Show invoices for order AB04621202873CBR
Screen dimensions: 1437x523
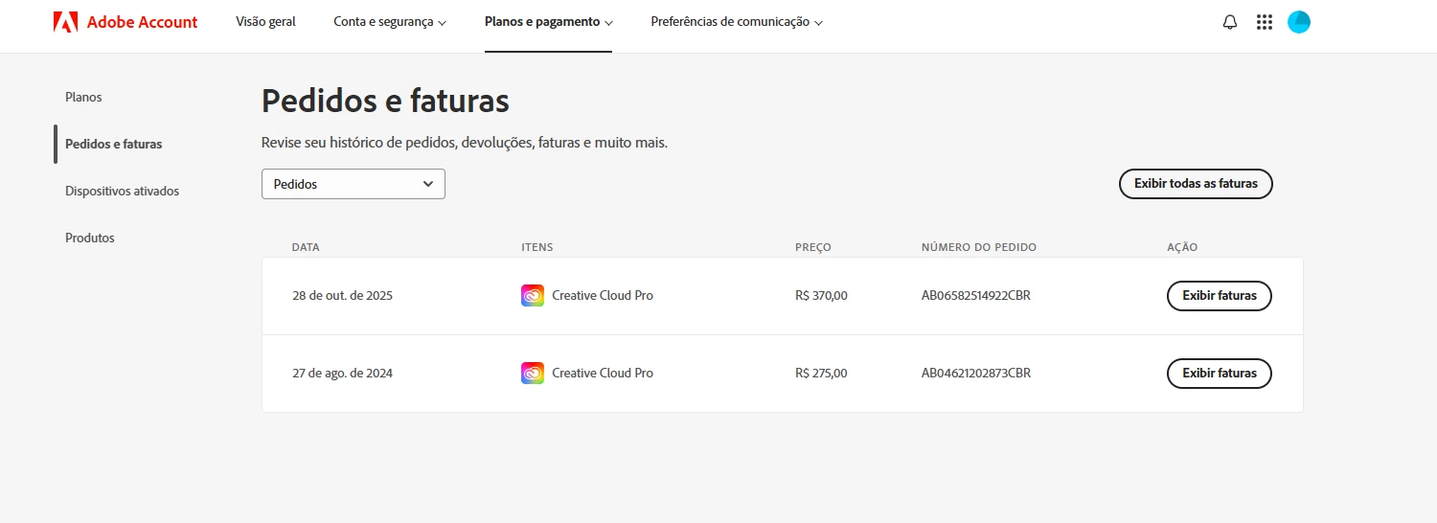(x=1220, y=374)
